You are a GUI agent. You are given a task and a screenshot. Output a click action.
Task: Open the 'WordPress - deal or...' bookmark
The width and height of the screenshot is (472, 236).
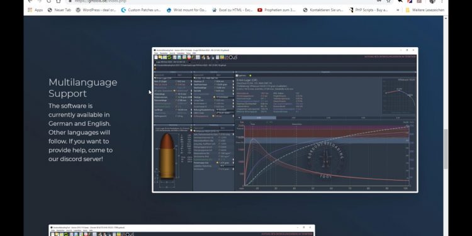point(96,10)
